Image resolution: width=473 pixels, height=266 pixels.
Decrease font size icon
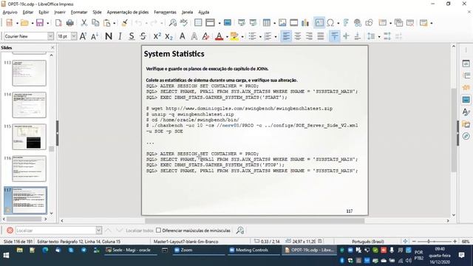pyautogui.click(x=95, y=36)
